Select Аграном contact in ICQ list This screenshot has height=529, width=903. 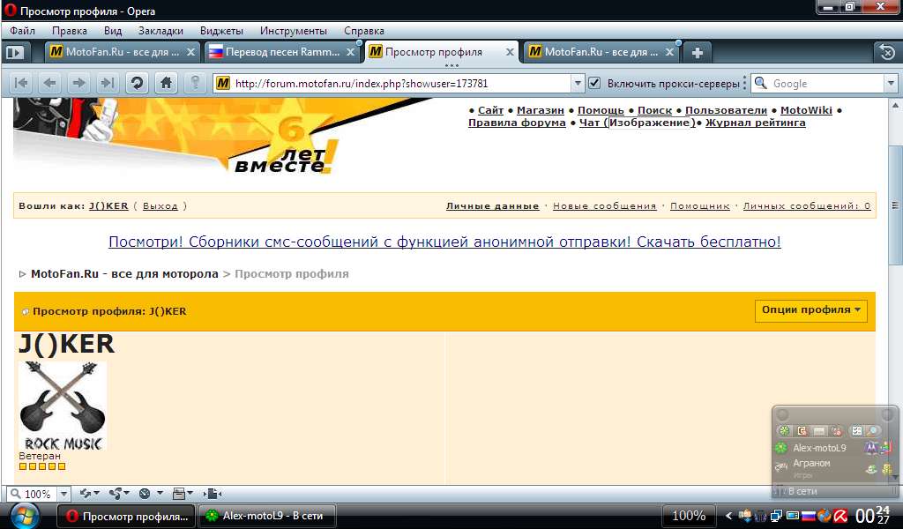click(811, 463)
